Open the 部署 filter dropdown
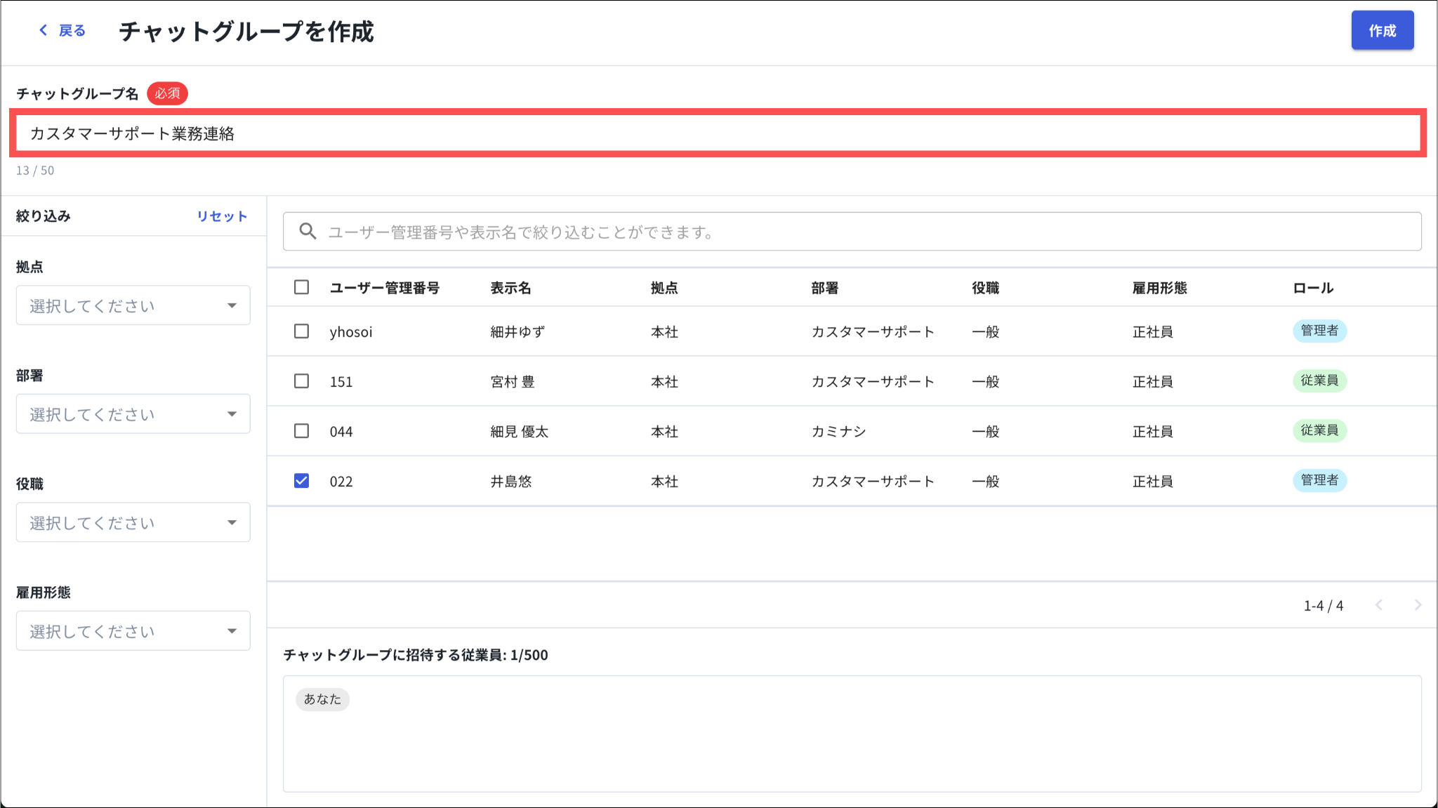This screenshot has height=808, width=1438. tap(133, 414)
